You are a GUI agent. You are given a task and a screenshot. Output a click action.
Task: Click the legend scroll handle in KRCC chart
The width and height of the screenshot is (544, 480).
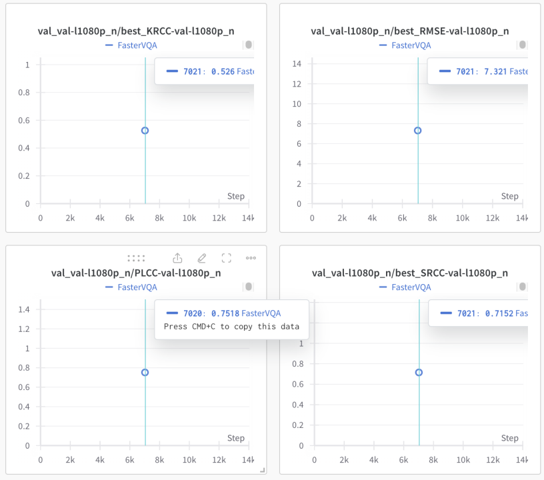[x=248, y=45]
